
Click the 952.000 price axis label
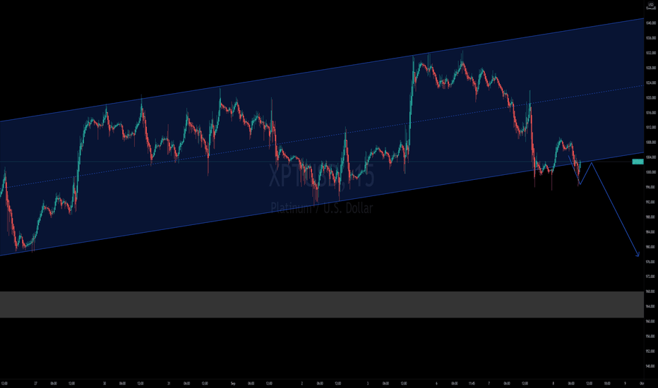click(x=651, y=351)
